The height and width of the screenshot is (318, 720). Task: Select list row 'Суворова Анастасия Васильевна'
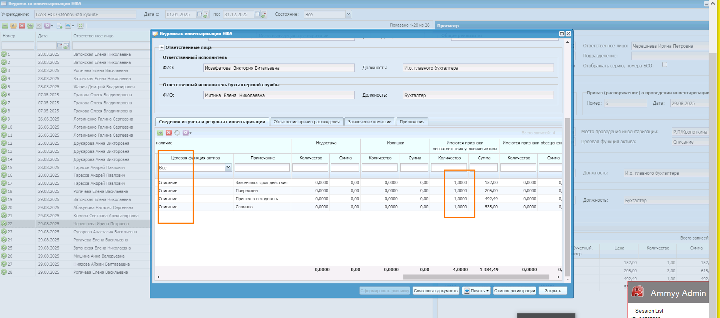pyautogui.click(x=75, y=232)
